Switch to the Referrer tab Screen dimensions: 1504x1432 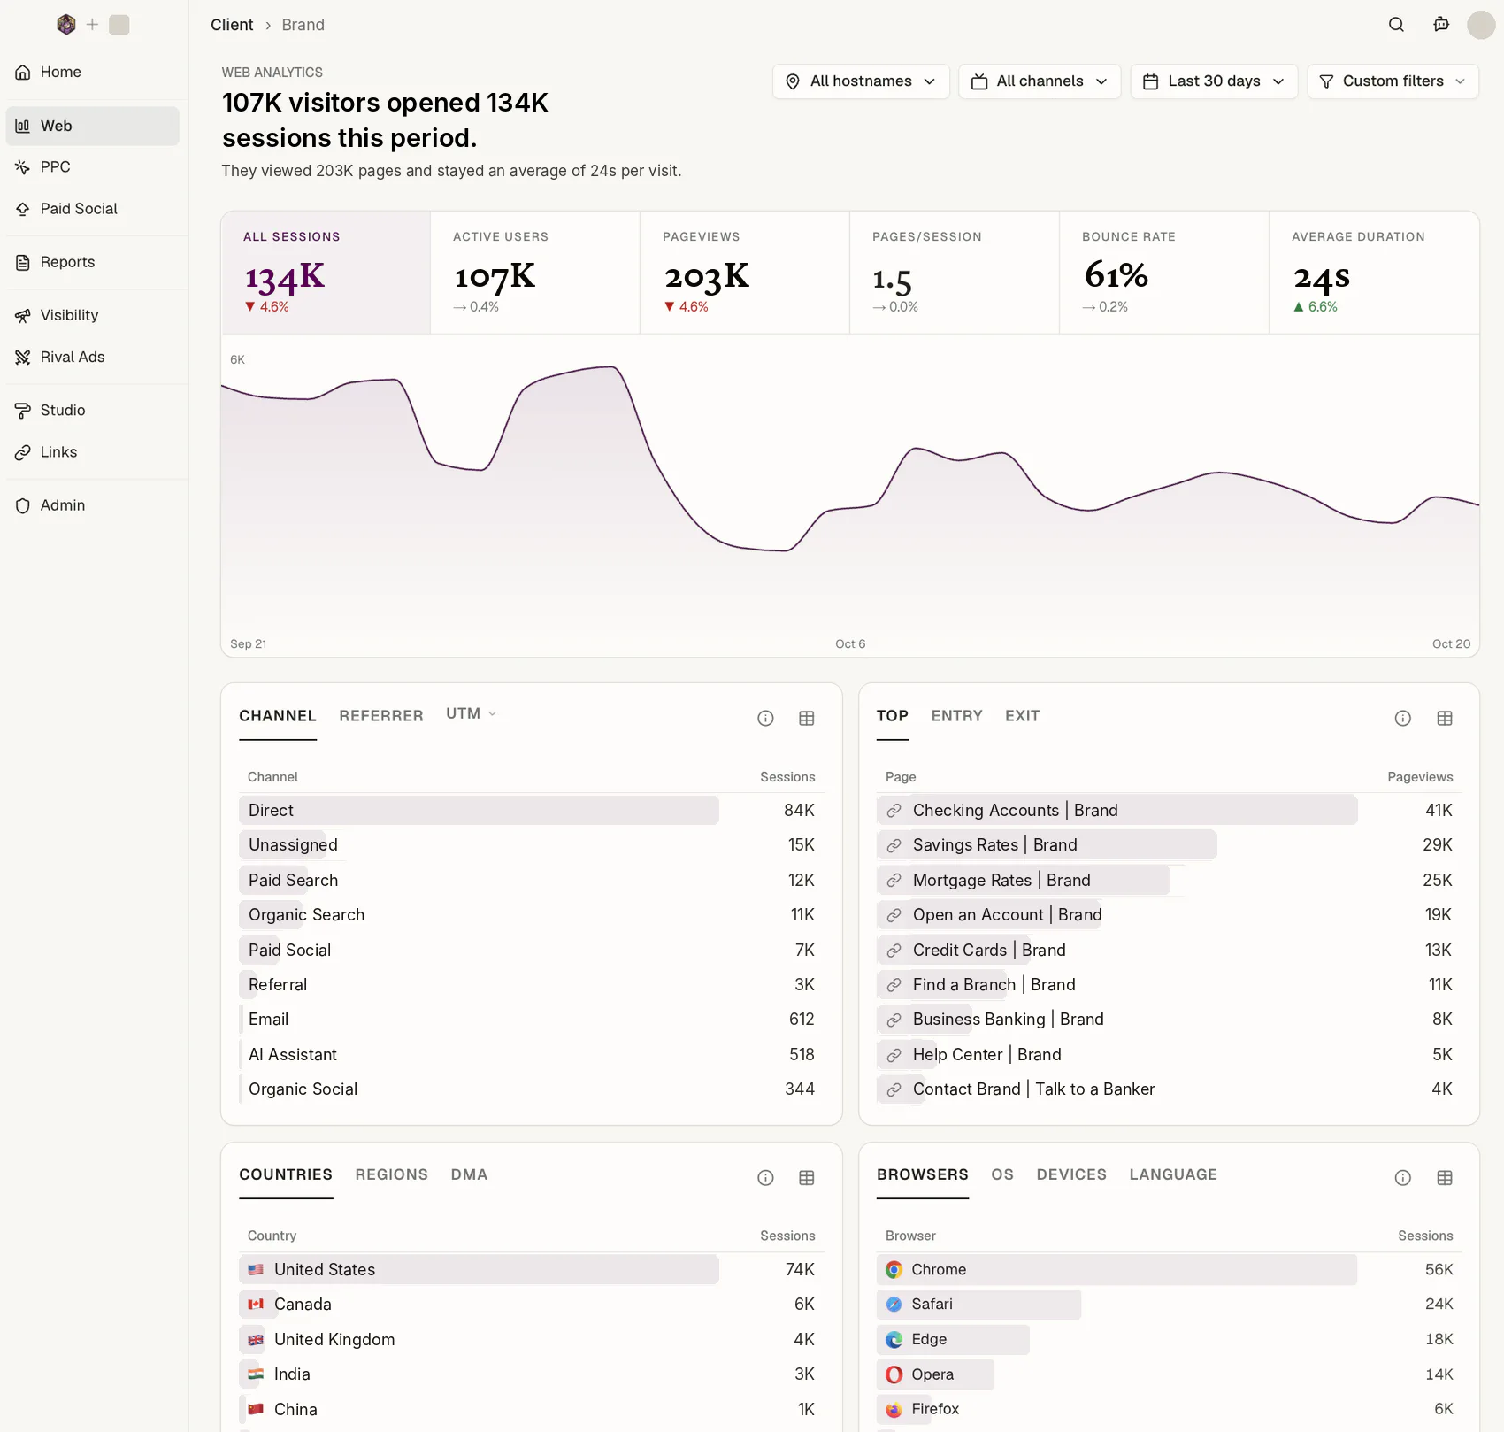point(381,716)
